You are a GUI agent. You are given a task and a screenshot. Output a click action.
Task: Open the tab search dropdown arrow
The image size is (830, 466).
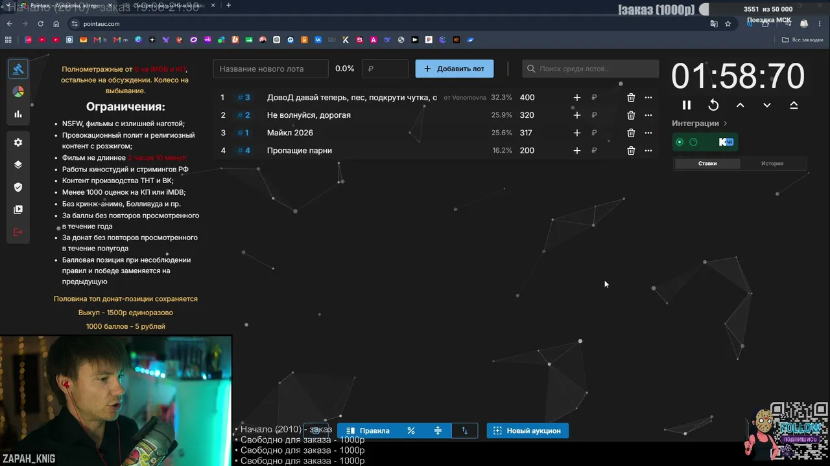[x=8, y=5]
